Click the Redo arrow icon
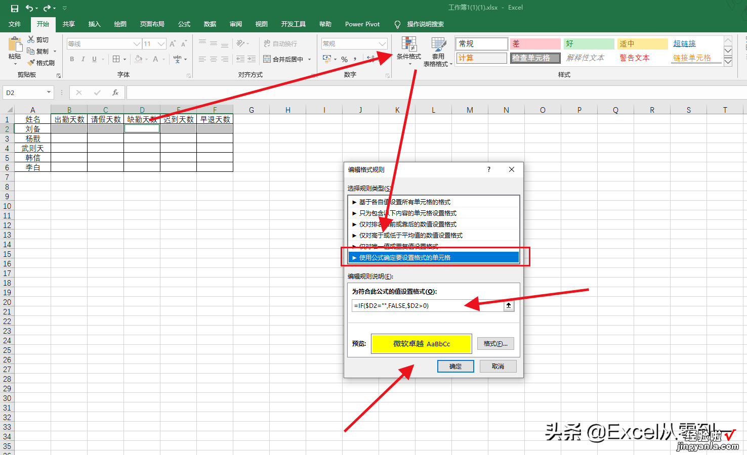This screenshot has height=455, width=747. [47, 8]
